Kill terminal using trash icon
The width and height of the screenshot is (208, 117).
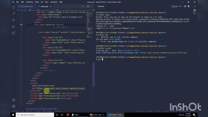(x=188, y=6)
